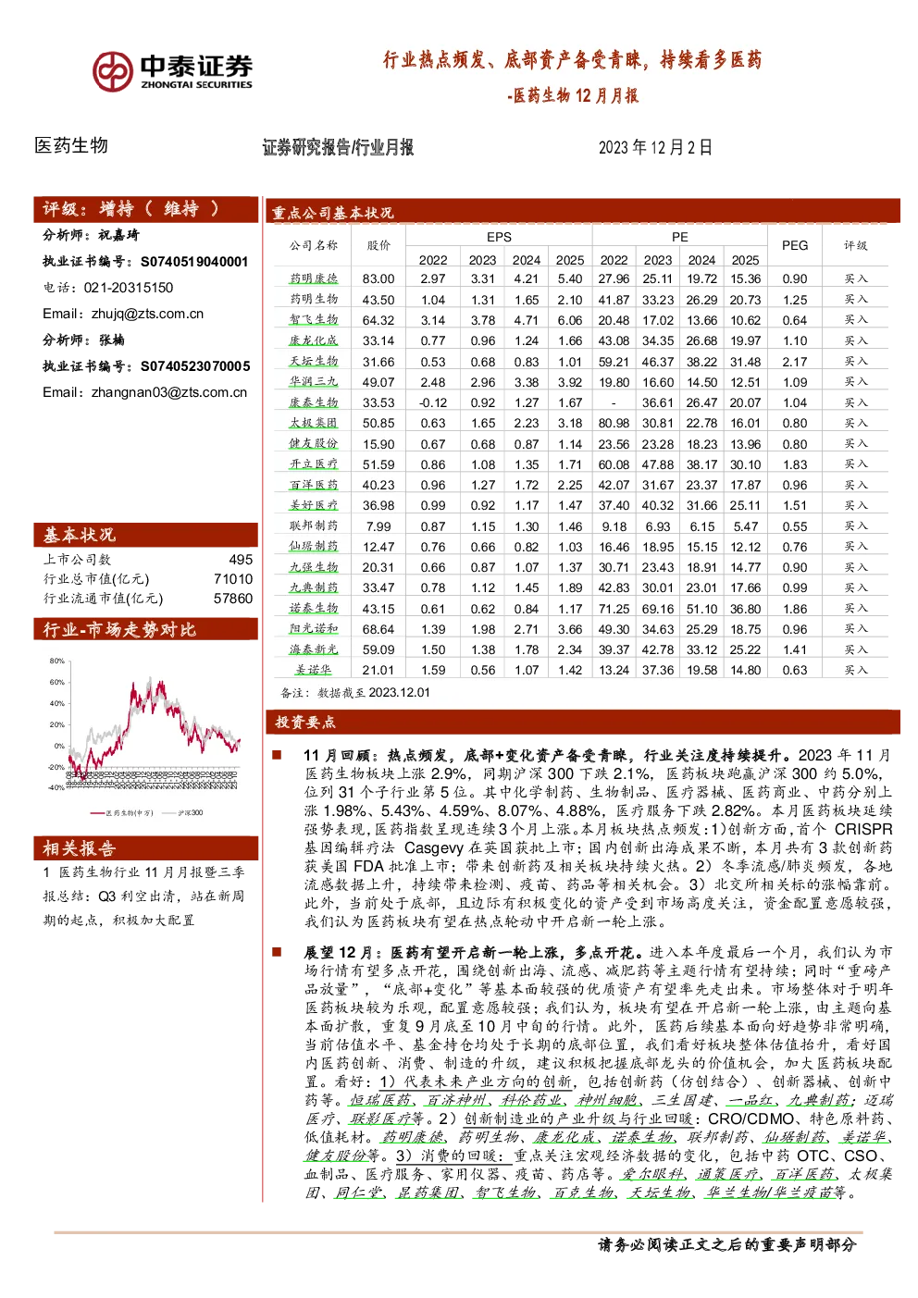
Task: Open the 康泰生物 company link
Action: click(314, 402)
